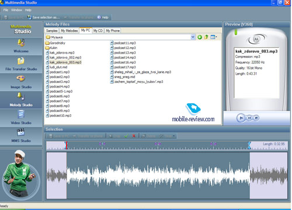Open the file view mode menu

(x=214, y=37)
